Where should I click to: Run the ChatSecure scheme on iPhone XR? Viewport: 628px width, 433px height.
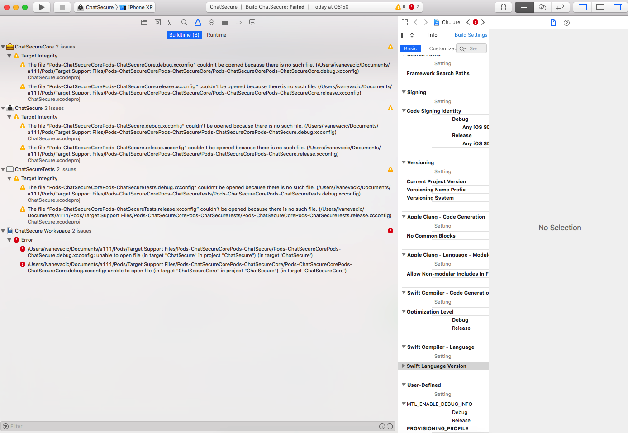tap(41, 7)
